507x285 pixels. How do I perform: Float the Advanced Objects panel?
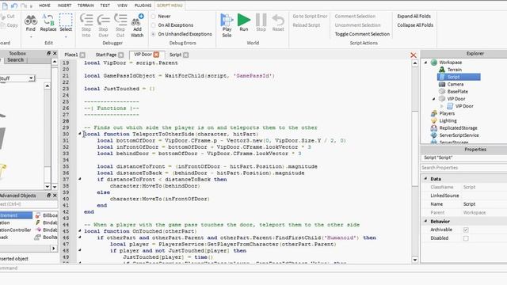pos(48,196)
